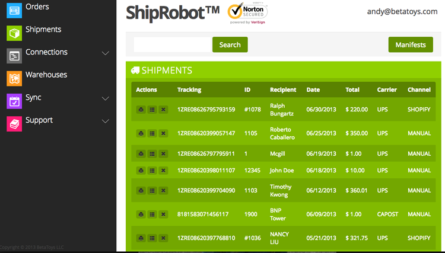Expand the Sync submenu chevron
This screenshot has height=253, width=445.
[106, 98]
